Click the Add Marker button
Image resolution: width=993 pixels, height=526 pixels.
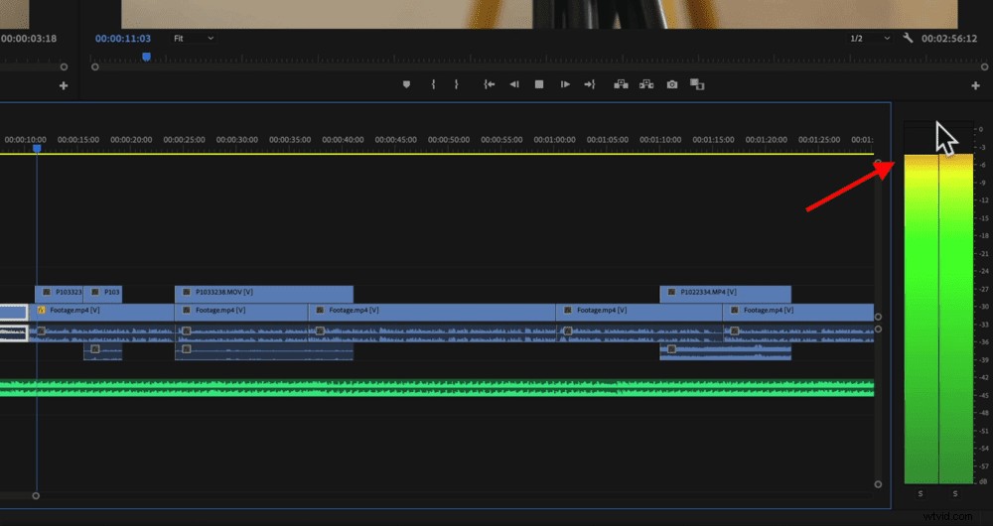click(x=406, y=84)
